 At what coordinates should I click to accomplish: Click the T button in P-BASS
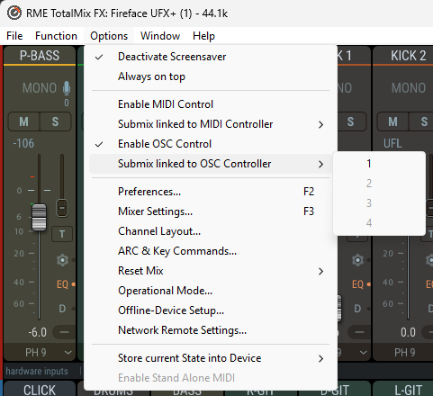pos(62,234)
